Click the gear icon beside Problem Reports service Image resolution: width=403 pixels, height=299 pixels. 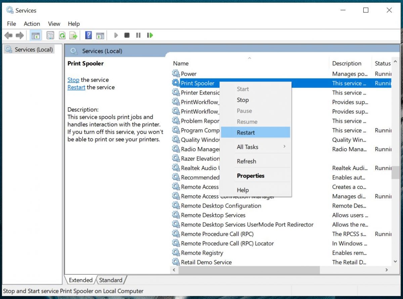pyautogui.click(x=176, y=120)
